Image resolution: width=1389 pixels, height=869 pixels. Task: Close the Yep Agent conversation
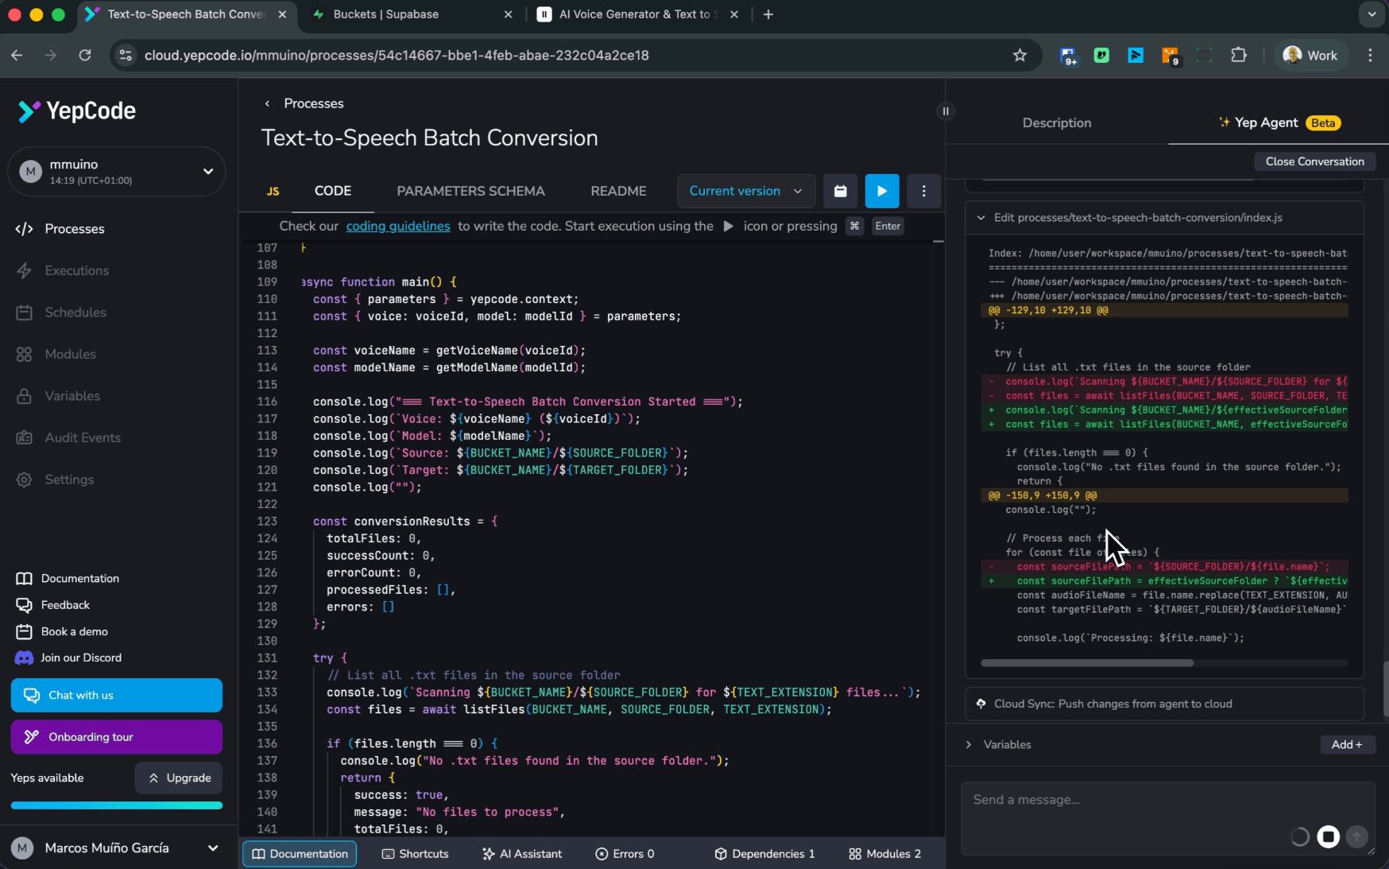tap(1314, 161)
